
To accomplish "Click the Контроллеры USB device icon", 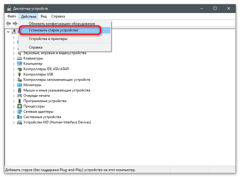I will 20,74.
